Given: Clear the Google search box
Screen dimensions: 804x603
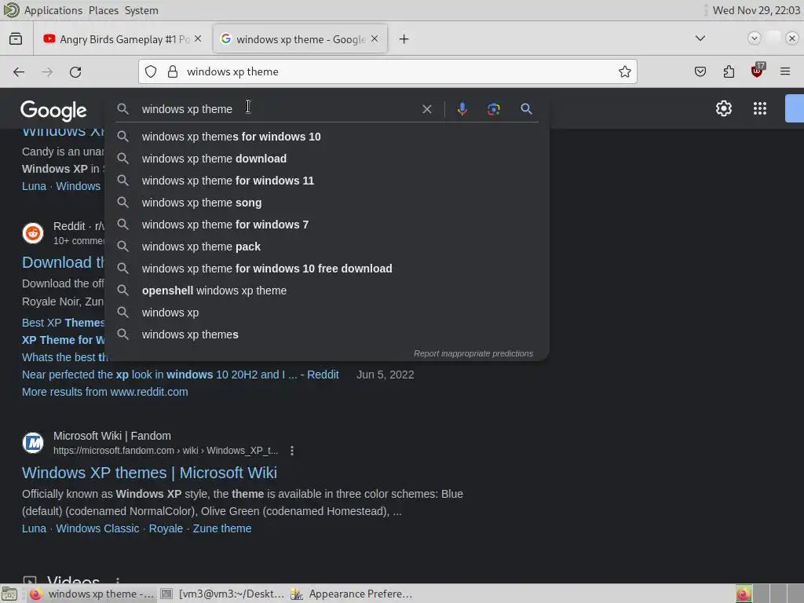Looking at the screenshot, I should pos(426,109).
